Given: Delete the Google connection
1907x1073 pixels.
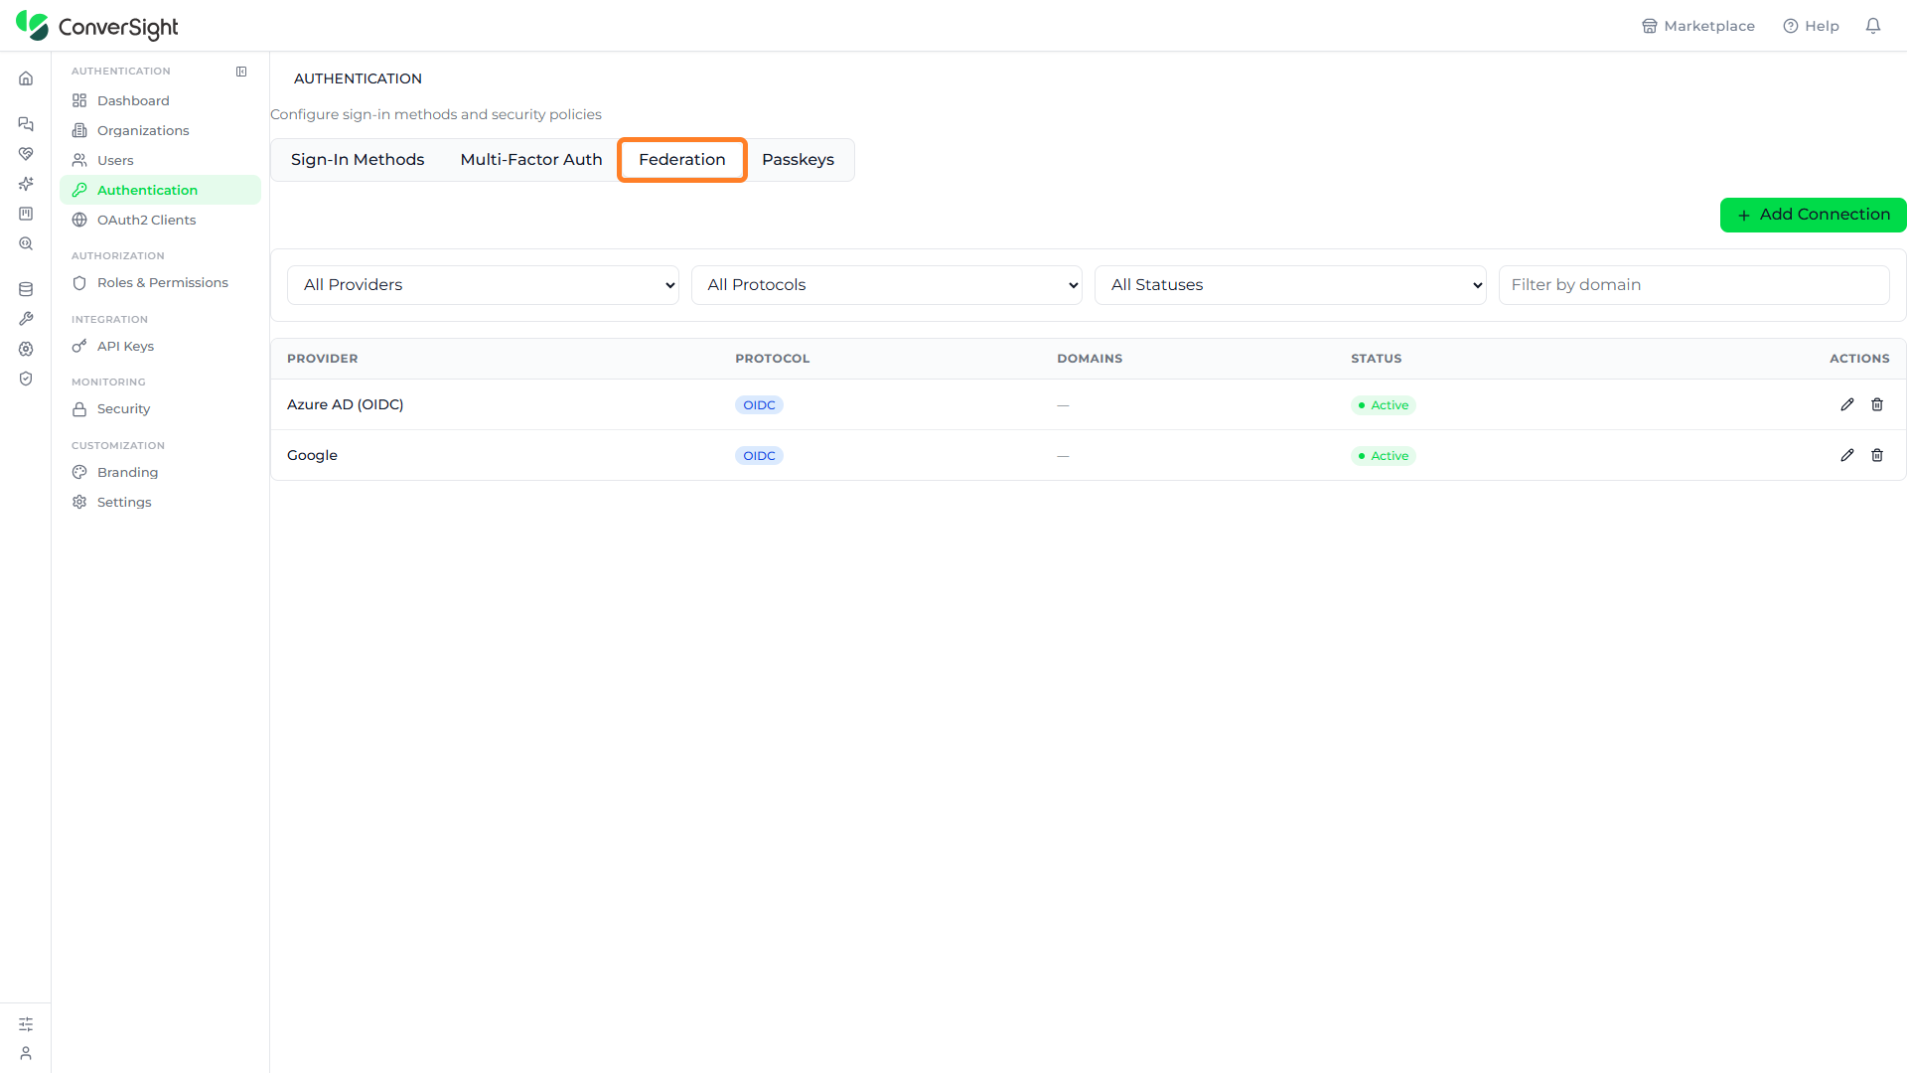Looking at the screenshot, I should [1877, 455].
